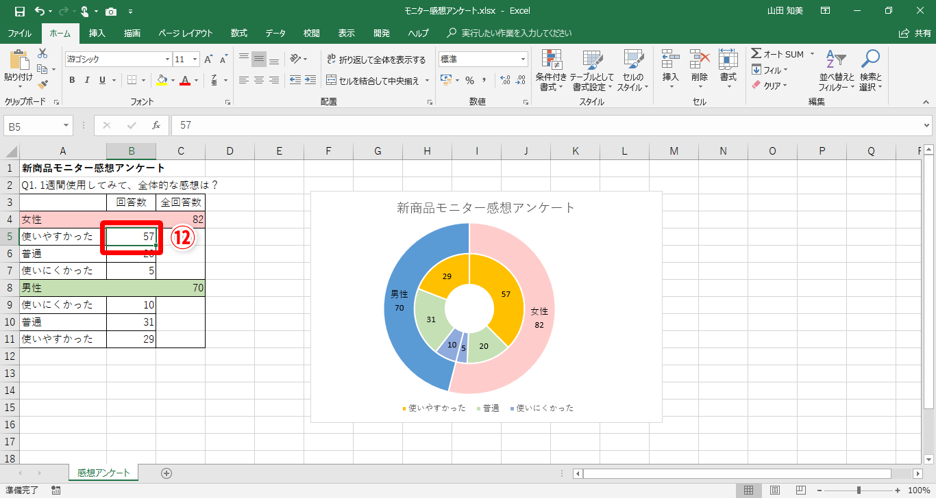The width and height of the screenshot is (936, 498).
Task: Increase the cell indent
Action: 310,80
